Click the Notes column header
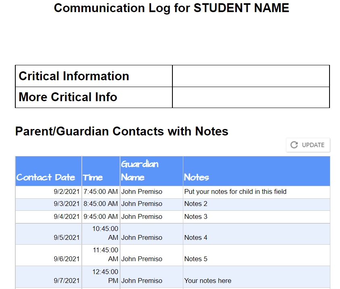The image size is (340, 289). pos(257,171)
